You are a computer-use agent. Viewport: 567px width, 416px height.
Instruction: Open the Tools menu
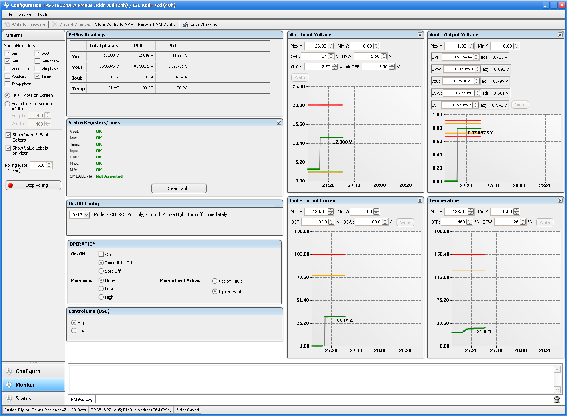(42, 14)
